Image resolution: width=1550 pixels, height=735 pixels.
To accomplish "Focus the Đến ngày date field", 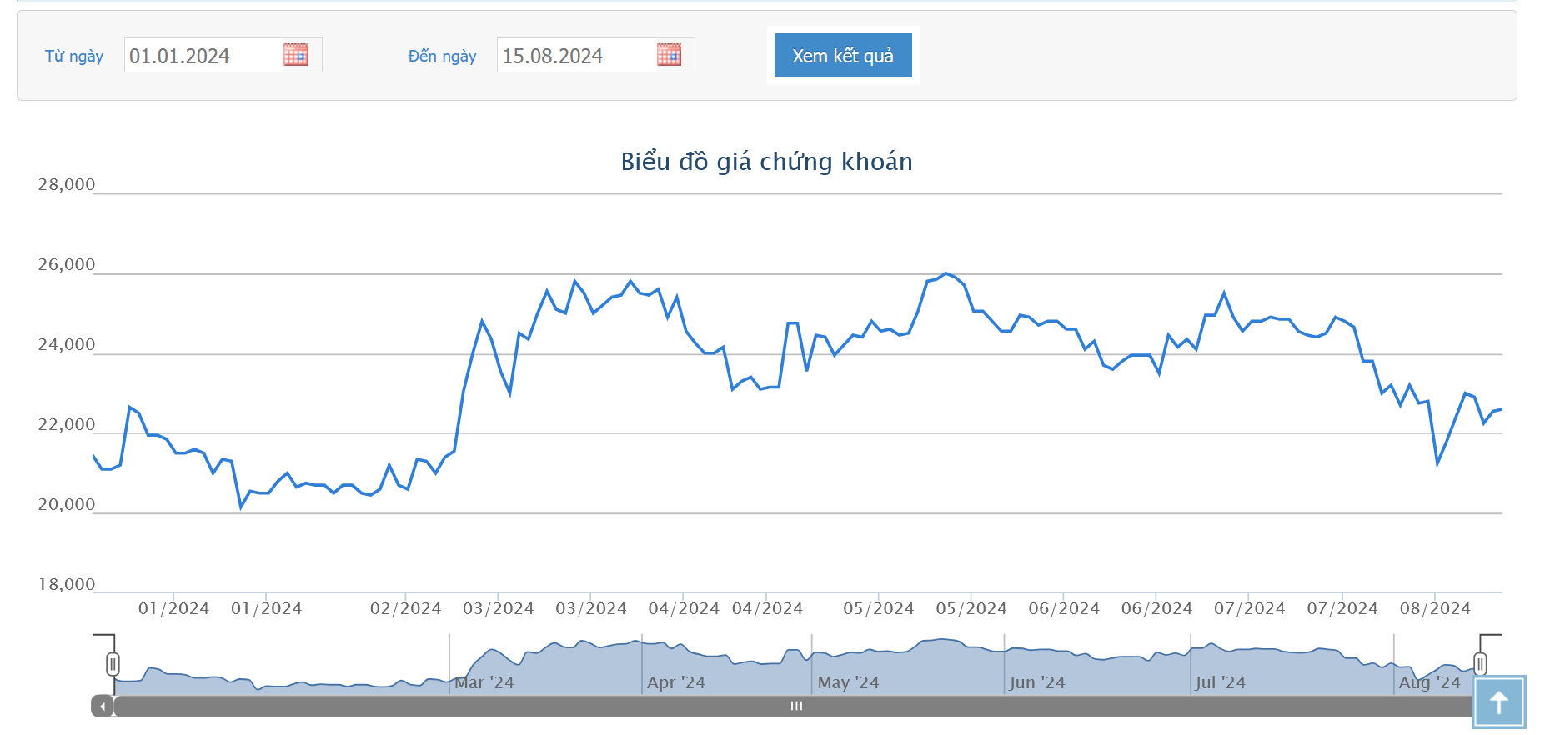I will (575, 56).
